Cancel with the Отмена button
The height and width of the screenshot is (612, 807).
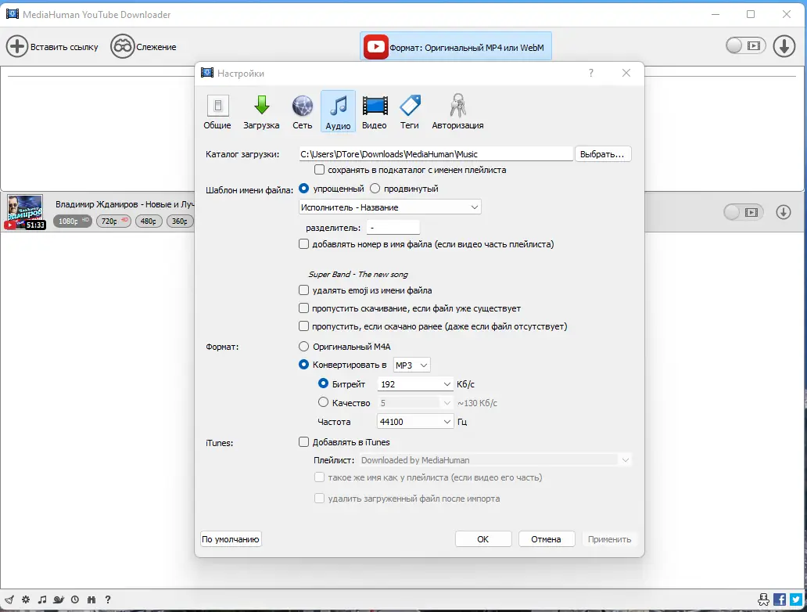click(546, 539)
